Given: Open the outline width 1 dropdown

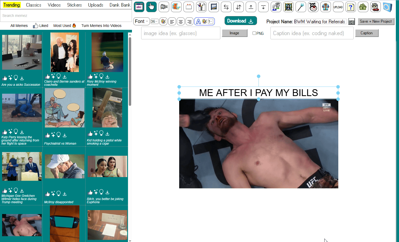Looking at the screenshot, I should [x=211, y=21].
